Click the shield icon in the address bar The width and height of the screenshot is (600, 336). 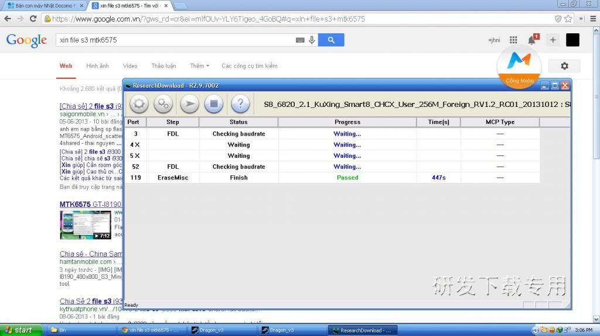(x=558, y=19)
